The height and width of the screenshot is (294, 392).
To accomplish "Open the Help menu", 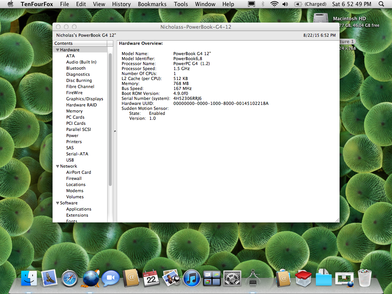I will point(228,4).
